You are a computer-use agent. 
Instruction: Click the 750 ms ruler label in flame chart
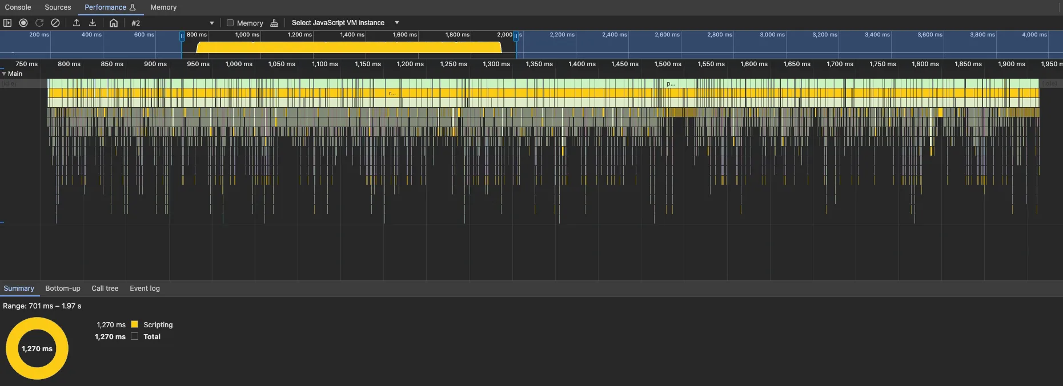(x=26, y=64)
